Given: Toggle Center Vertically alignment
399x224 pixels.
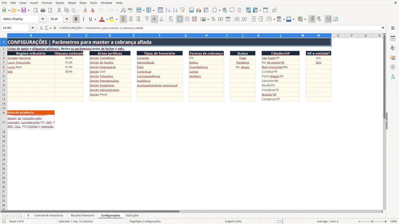Looking at the screenshot, I should 154,19.
